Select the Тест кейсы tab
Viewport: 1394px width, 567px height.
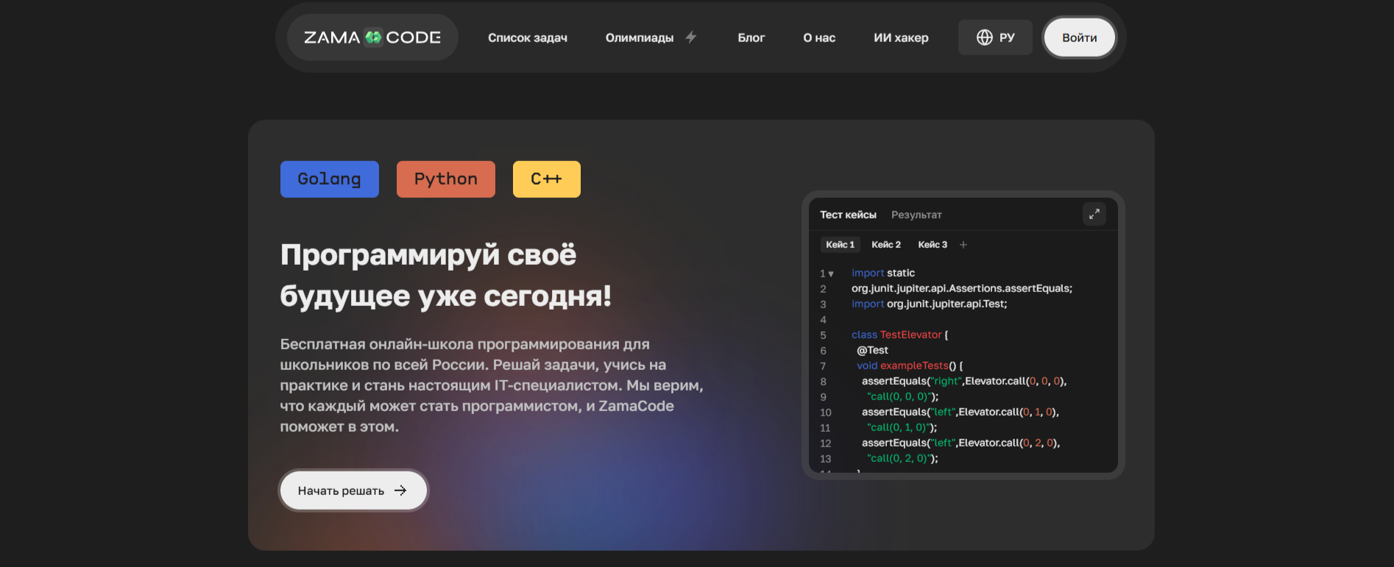(x=848, y=215)
